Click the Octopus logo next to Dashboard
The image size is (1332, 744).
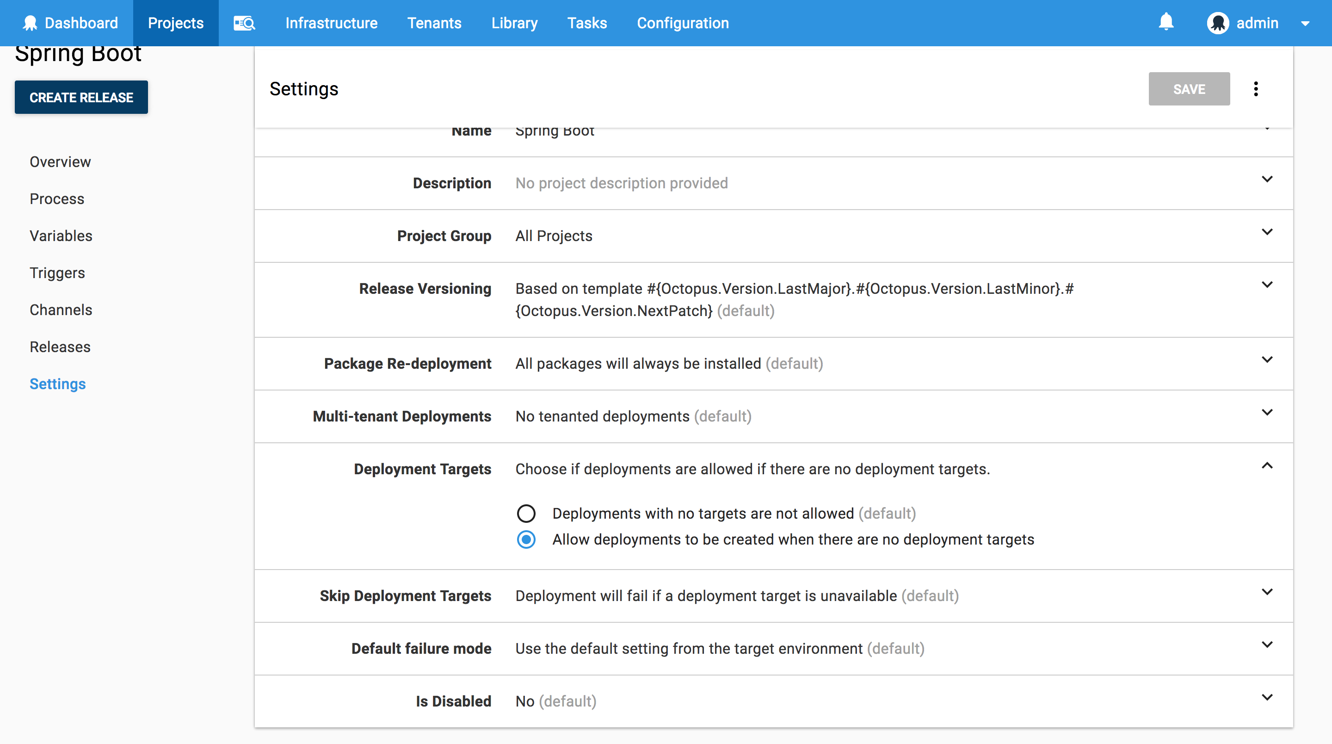pyautogui.click(x=30, y=23)
